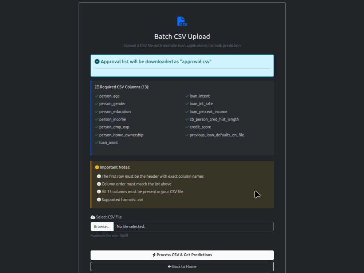Click the first row must be header note

click(x=153, y=177)
